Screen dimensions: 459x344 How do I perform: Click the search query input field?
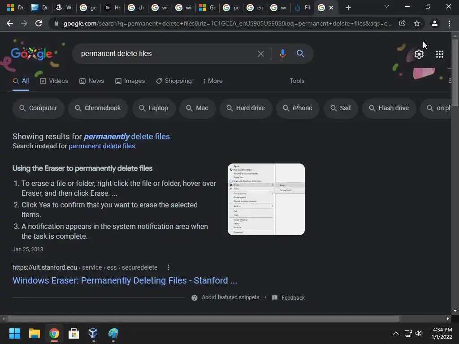coord(167,54)
